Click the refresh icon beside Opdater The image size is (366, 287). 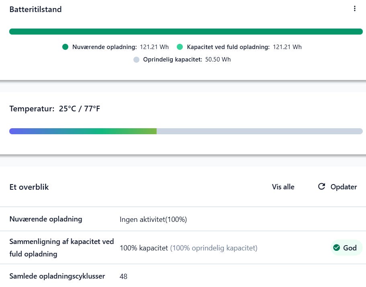(321, 187)
